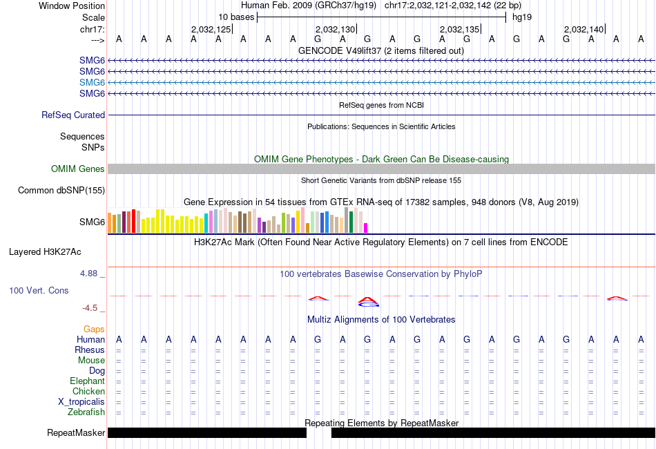The image size is (656, 449).
Task: Click the RefSeq Curated transcript line
Action: click(381, 115)
